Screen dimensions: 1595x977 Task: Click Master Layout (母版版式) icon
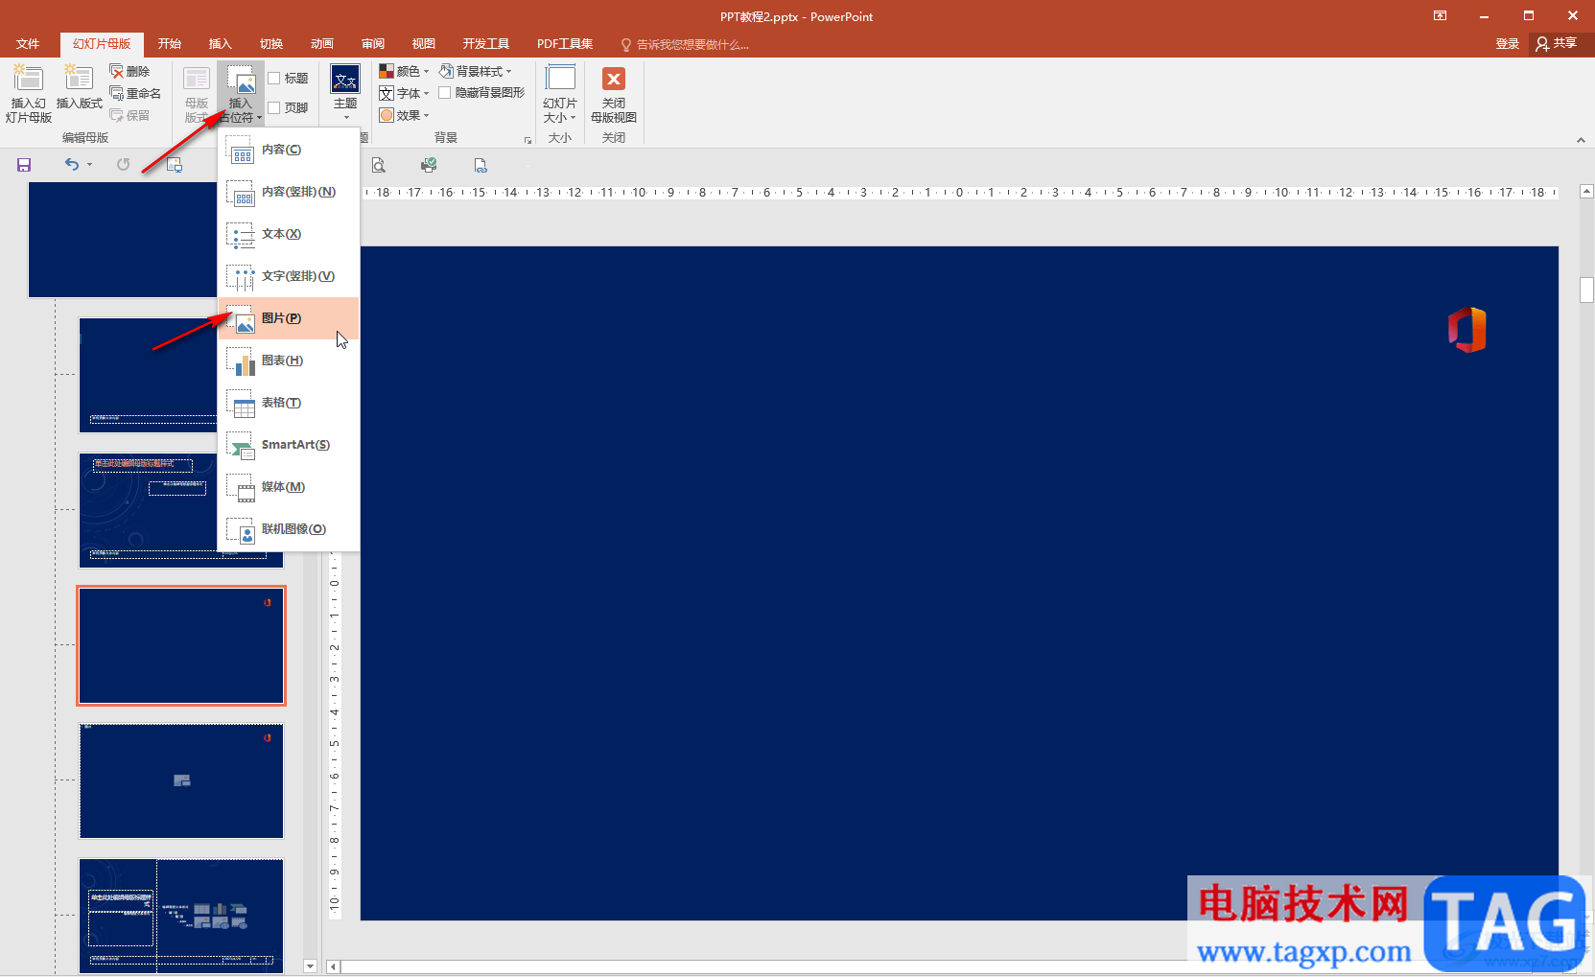coord(197,93)
